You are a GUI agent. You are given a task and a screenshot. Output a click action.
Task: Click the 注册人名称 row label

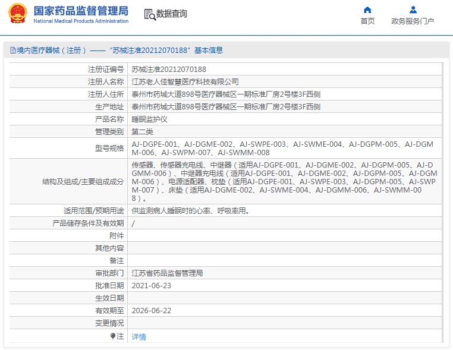(106, 82)
